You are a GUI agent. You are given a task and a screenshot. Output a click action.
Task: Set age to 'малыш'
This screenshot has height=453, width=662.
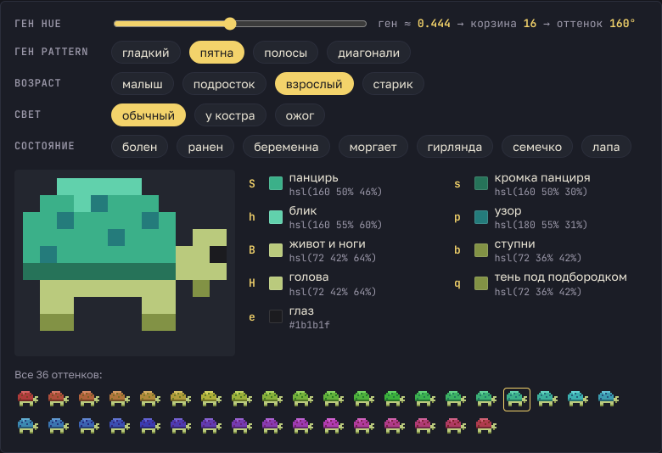[143, 84]
